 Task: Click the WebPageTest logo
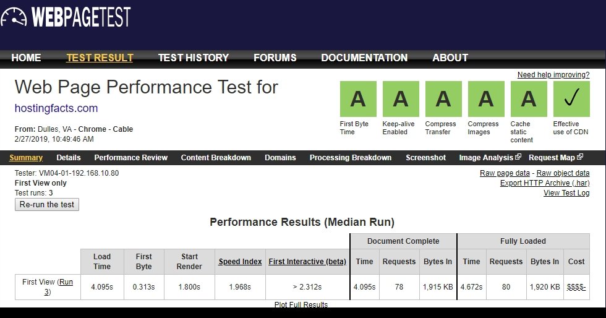[x=66, y=17]
